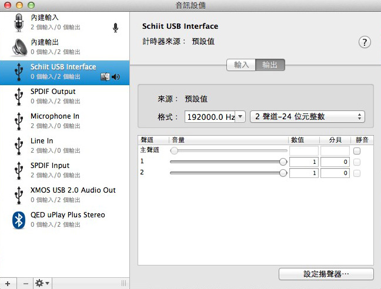Click the 靜音 column header

pos(362,140)
